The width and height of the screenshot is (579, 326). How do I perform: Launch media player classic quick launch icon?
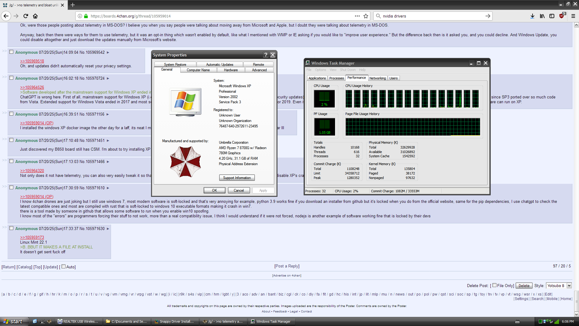[42, 321]
